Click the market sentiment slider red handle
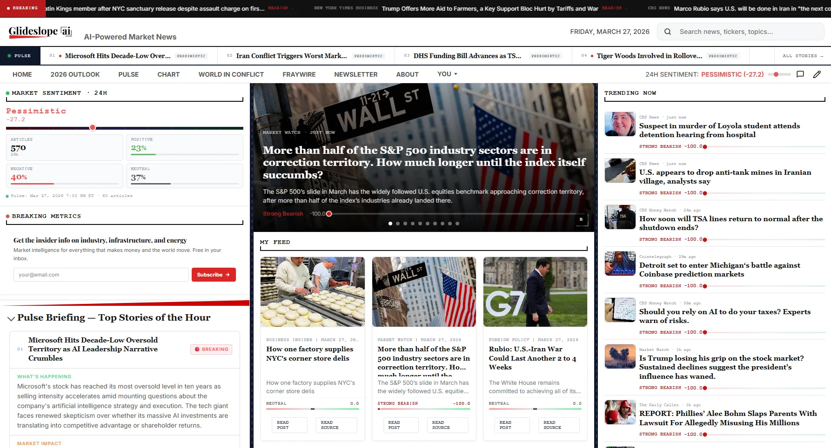831x448 pixels. coord(93,127)
